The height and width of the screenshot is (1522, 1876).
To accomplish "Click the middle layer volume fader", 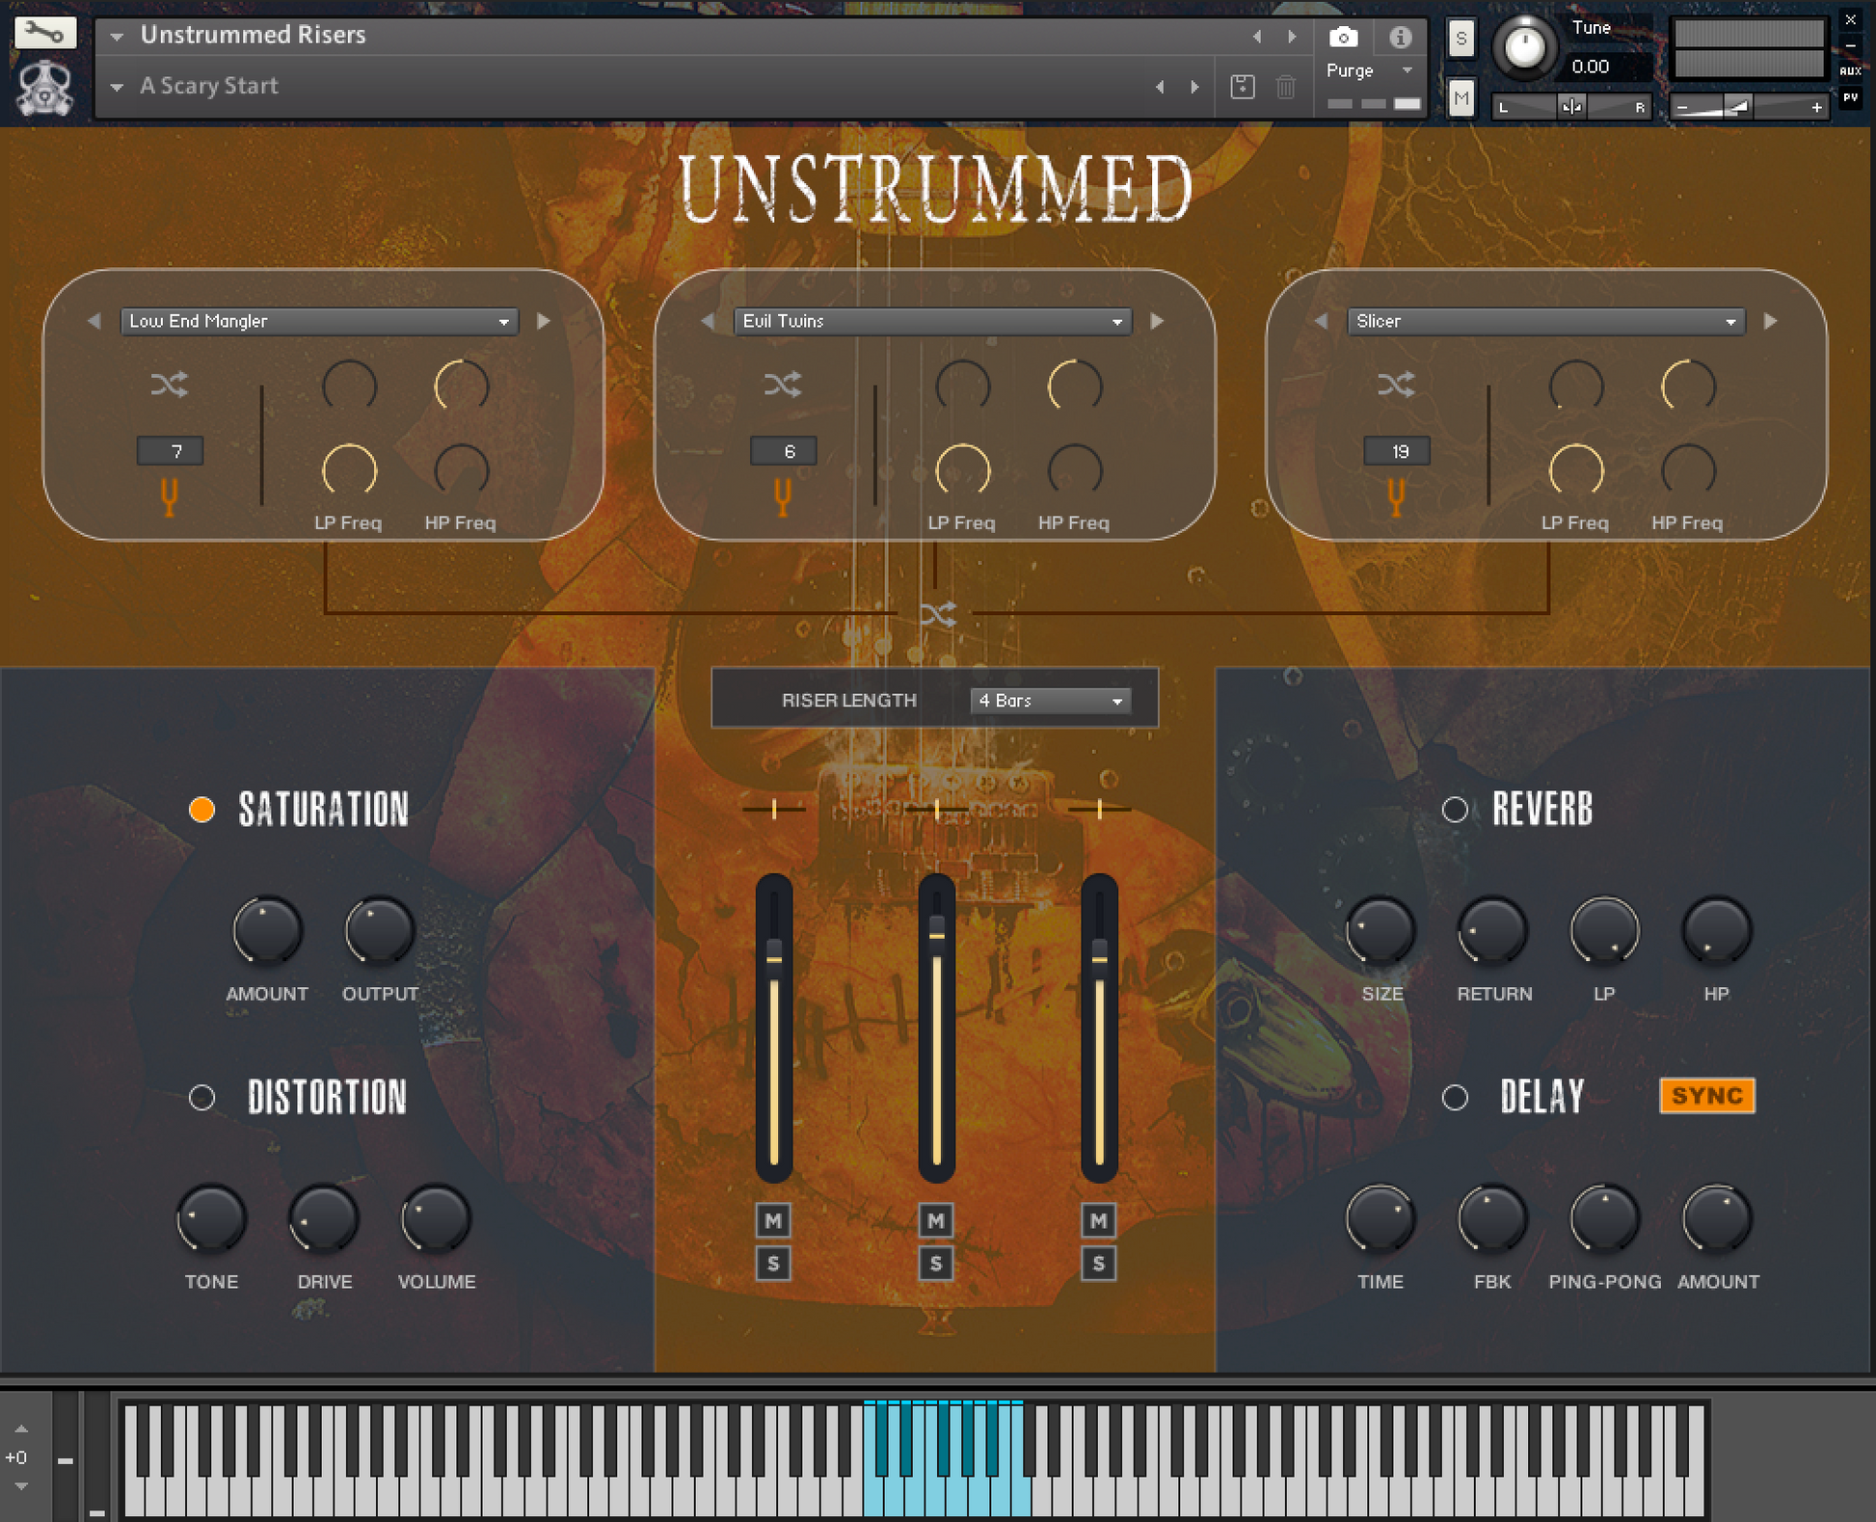I will tap(936, 935).
